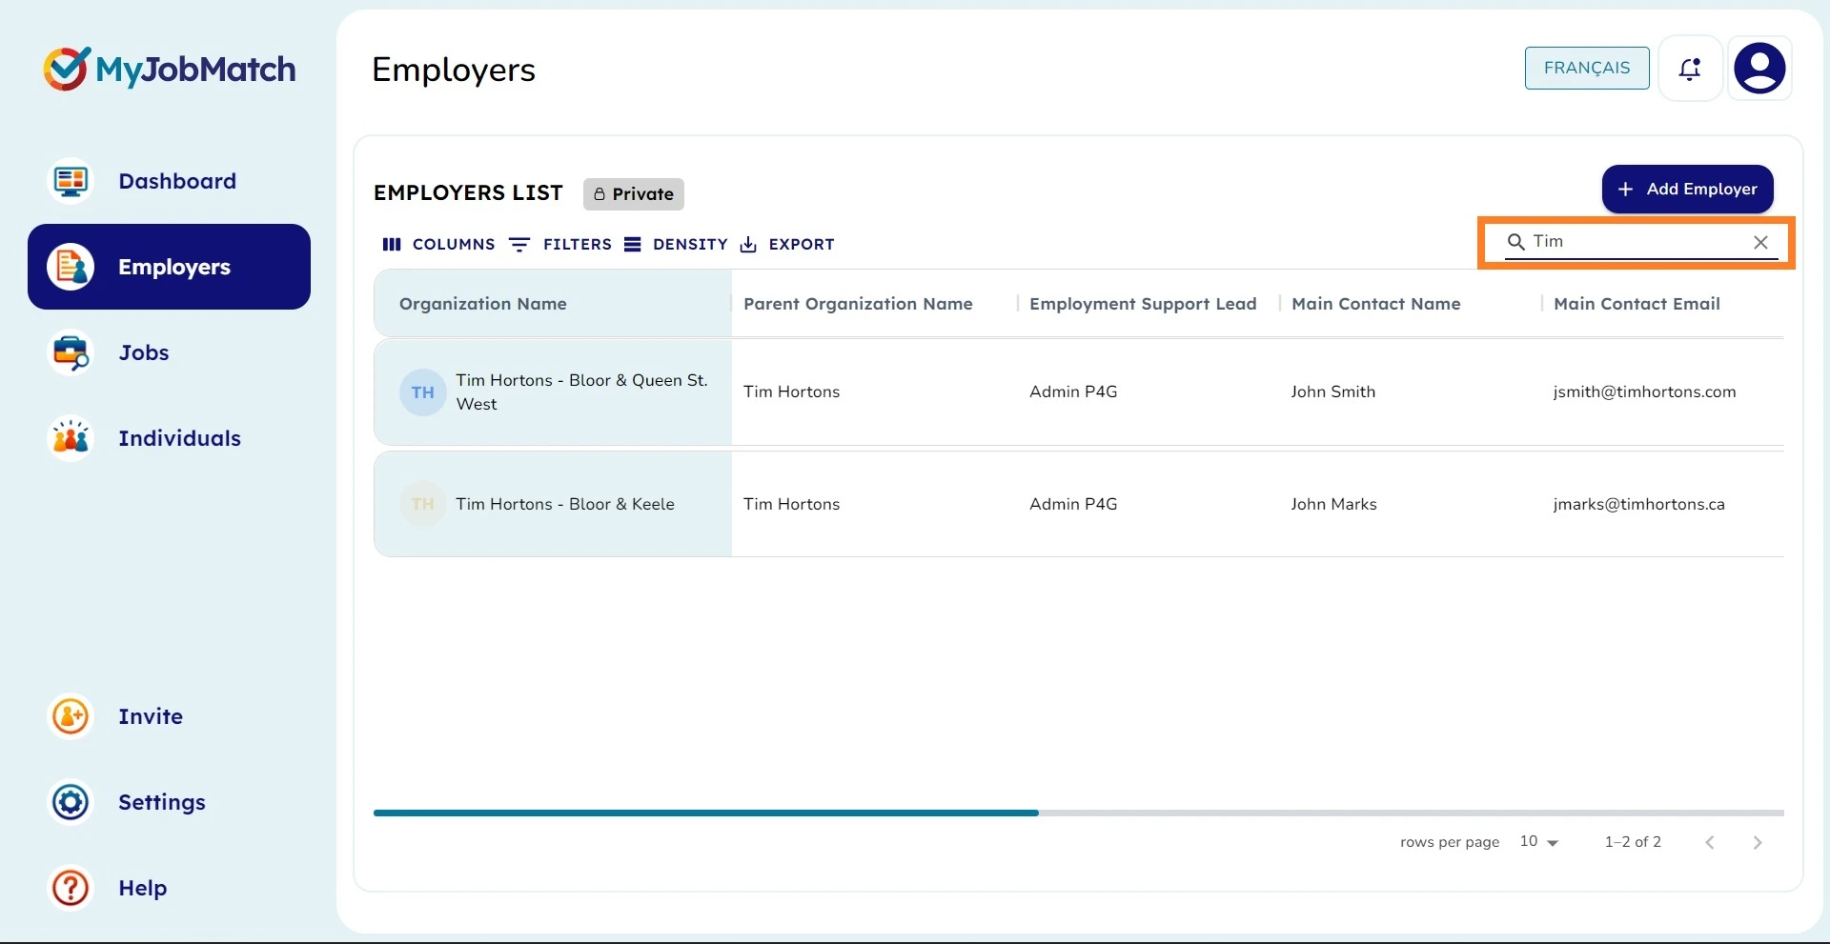Open Tim Hortons - Bloor & Keele
This screenshot has height=944, width=1830.
point(565,504)
